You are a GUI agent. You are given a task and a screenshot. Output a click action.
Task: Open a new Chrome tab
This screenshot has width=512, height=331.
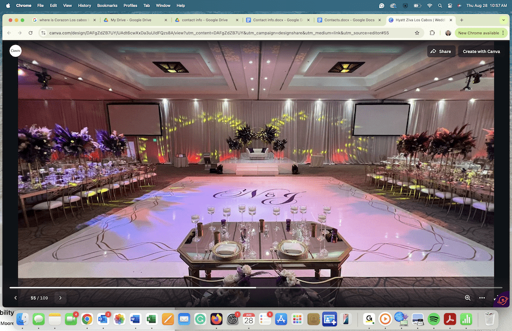click(461, 20)
